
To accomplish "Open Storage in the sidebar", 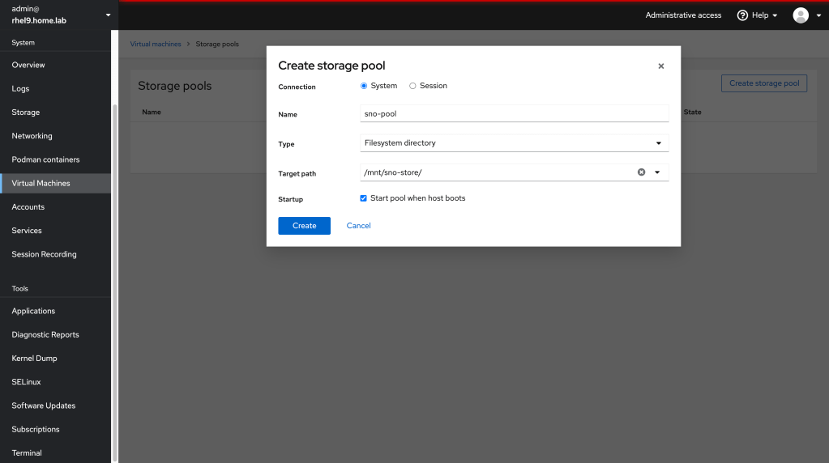I will [26, 113].
